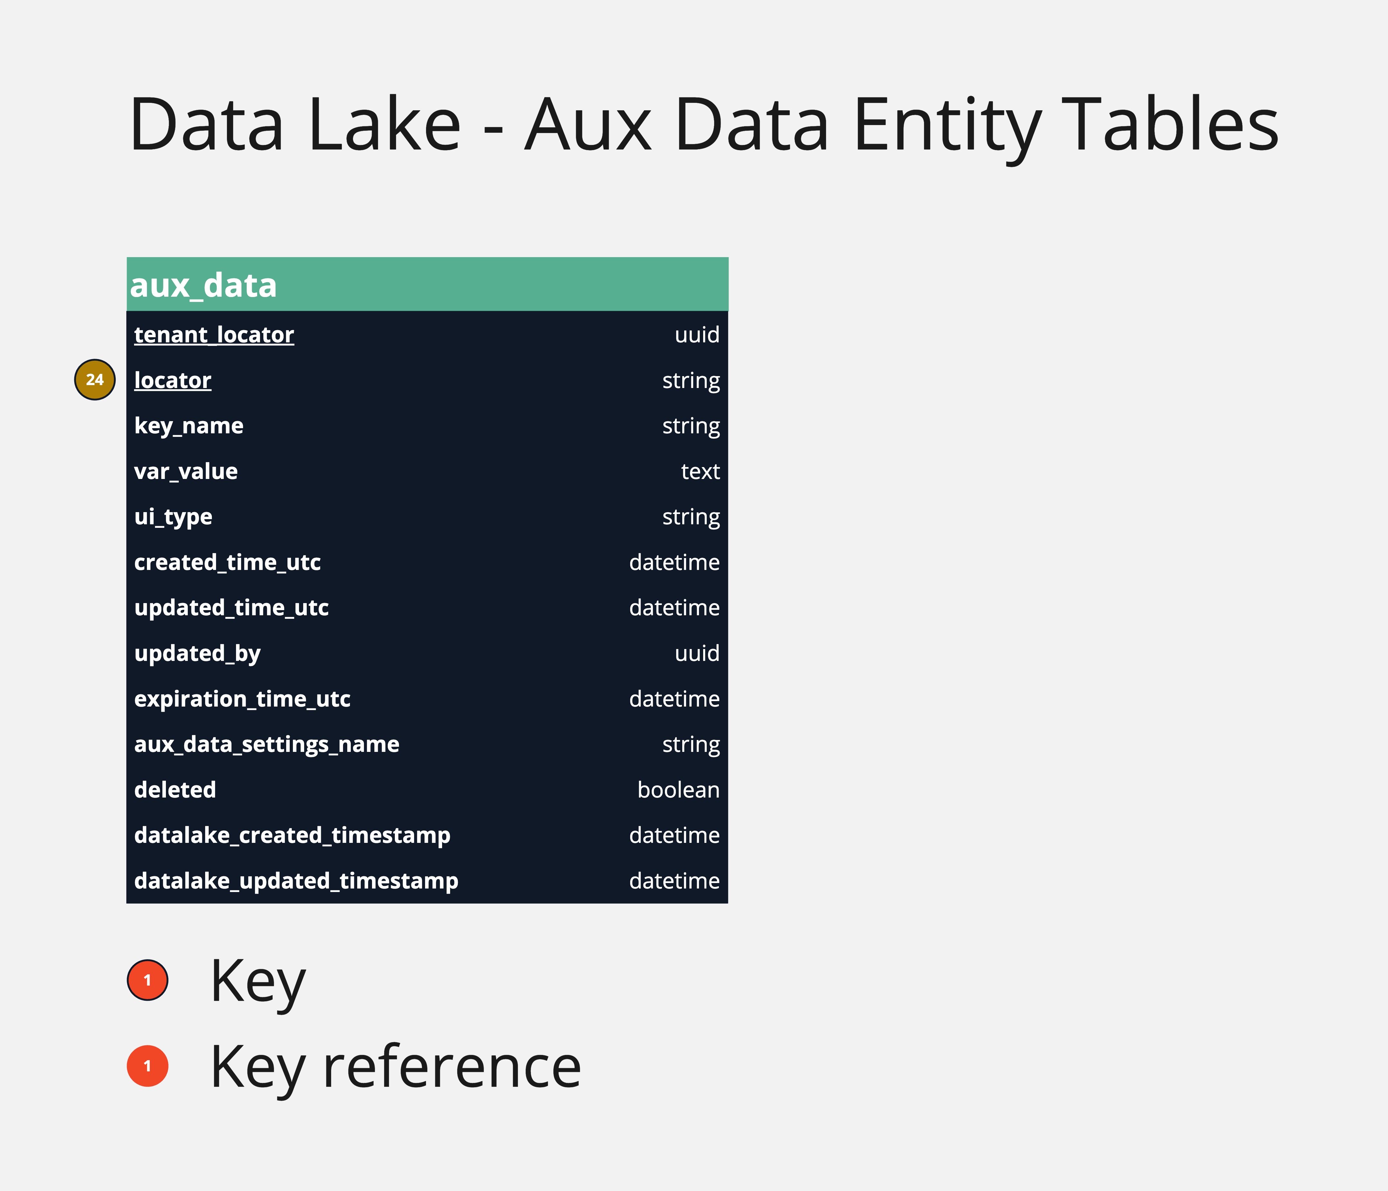
Task: Click the ui_type field name
Action: point(173,517)
